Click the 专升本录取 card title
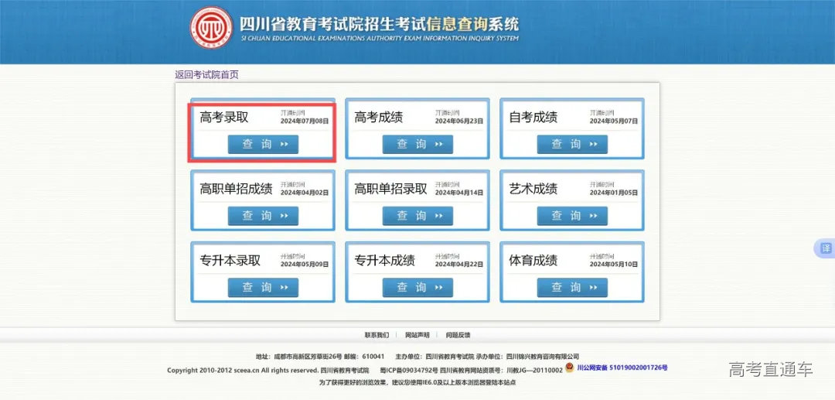Viewport: 835px width, 400px height. (x=230, y=261)
